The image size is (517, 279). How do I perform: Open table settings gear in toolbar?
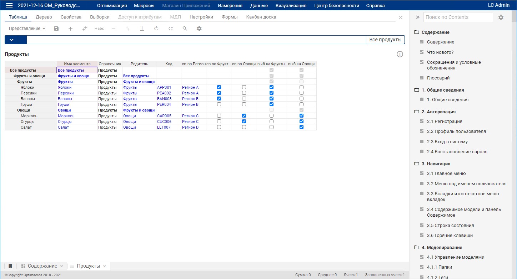pos(199,29)
